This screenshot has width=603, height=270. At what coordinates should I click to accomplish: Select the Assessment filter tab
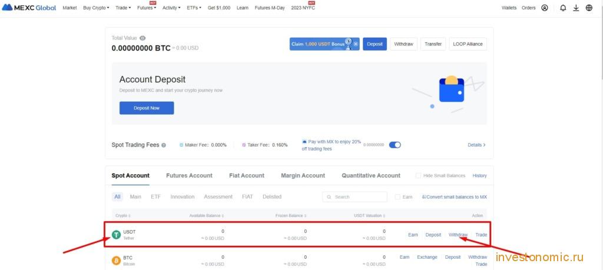pos(218,196)
